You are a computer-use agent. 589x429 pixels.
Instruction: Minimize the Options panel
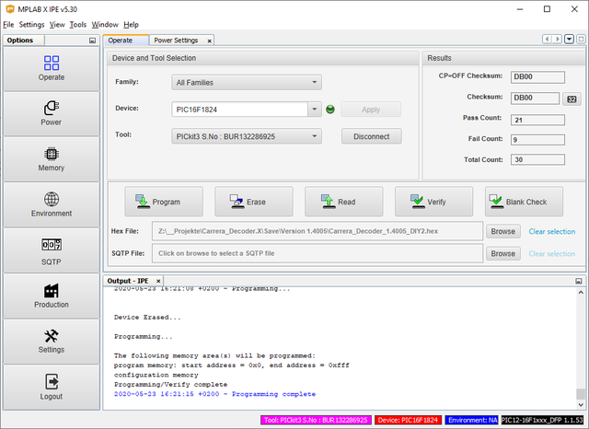tap(92, 41)
